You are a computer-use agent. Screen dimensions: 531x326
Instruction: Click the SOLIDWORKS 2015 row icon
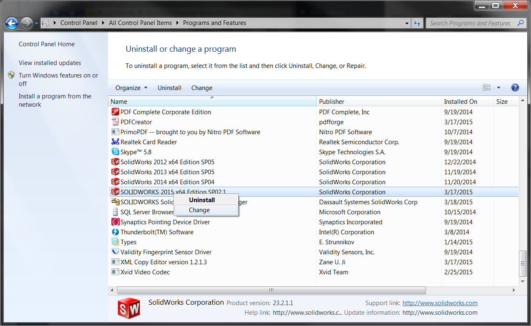click(x=116, y=192)
